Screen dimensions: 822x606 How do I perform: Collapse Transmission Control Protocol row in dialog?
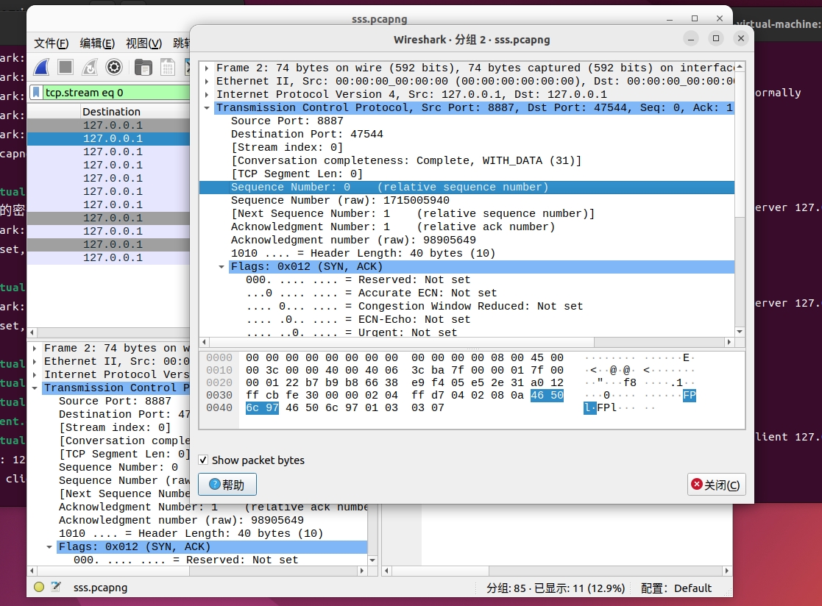click(x=207, y=108)
